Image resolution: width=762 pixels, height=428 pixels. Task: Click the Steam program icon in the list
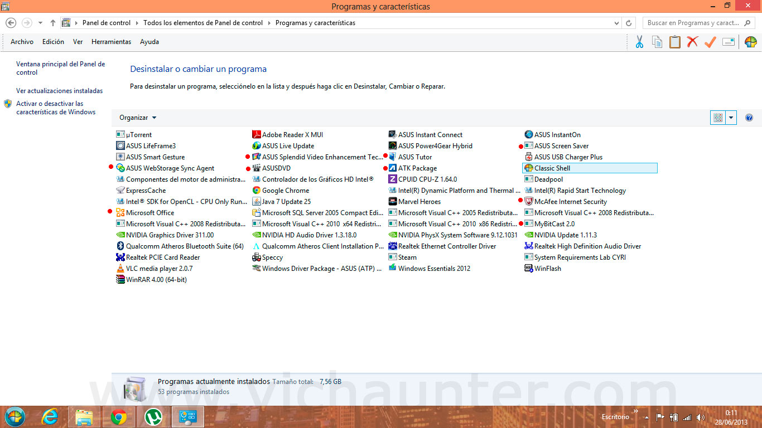tap(393, 257)
